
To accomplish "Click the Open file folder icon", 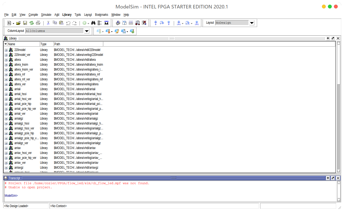I will click(18, 23).
